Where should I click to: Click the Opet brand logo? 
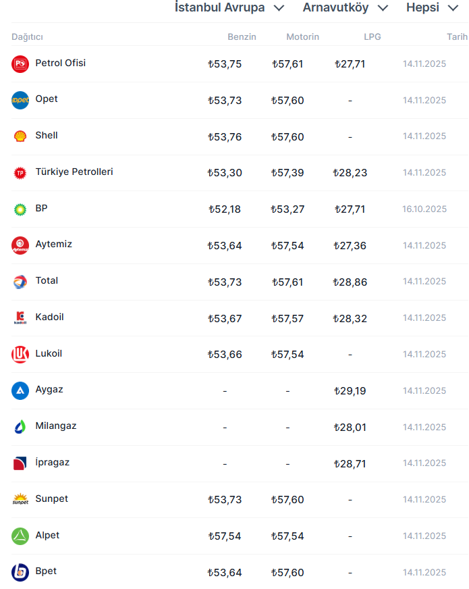20,100
